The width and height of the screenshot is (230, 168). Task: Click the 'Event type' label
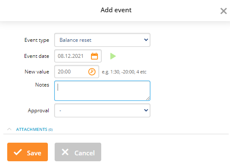[37, 40]
